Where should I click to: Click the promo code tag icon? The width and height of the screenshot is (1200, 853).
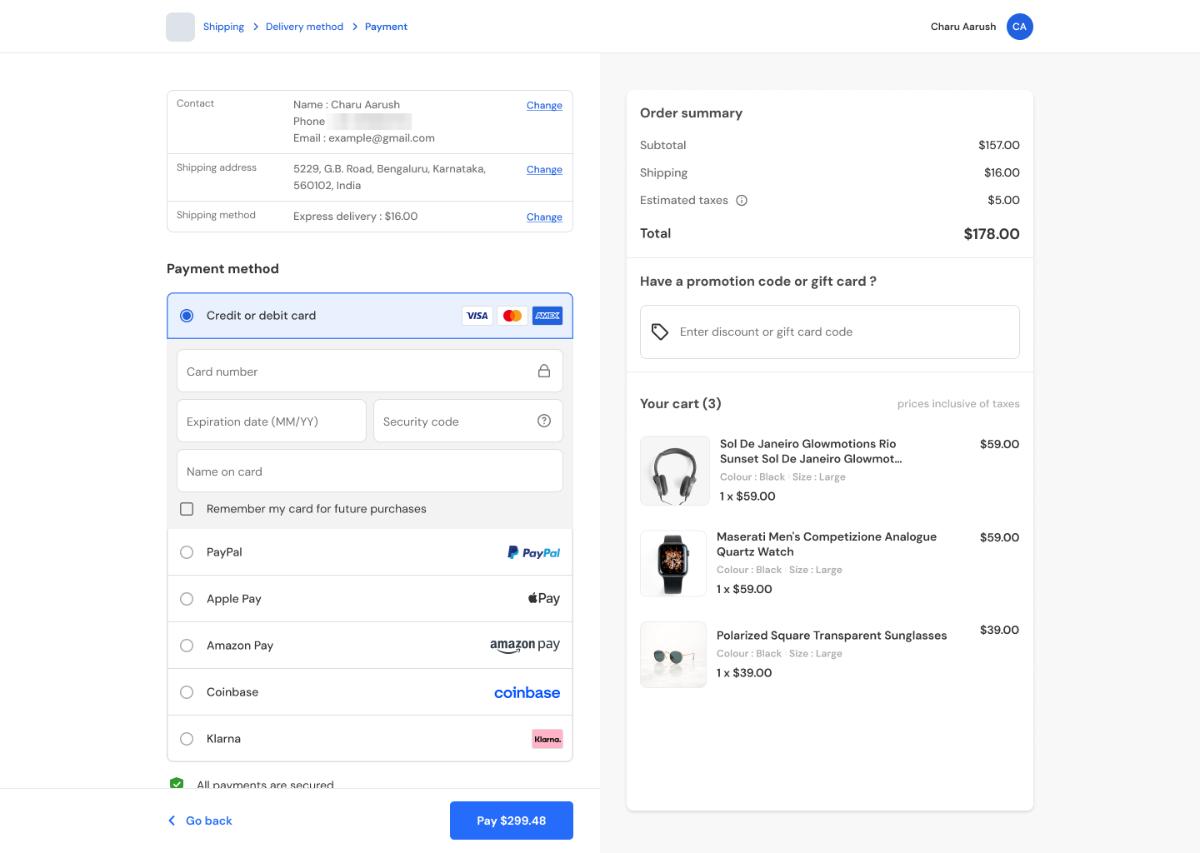coord(660,332)
